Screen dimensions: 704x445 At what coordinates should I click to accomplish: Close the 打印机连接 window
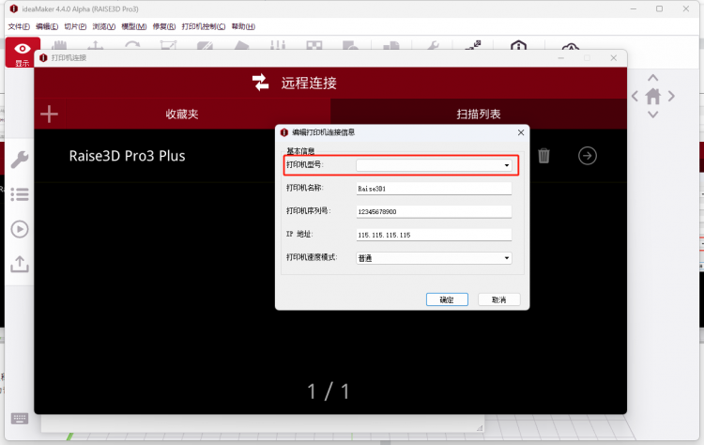click(613, 58)
